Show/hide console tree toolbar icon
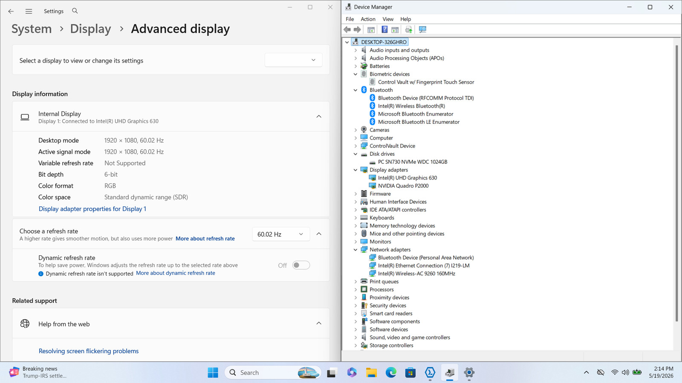Viewport: 682px width, 383px height. (371, 29)
